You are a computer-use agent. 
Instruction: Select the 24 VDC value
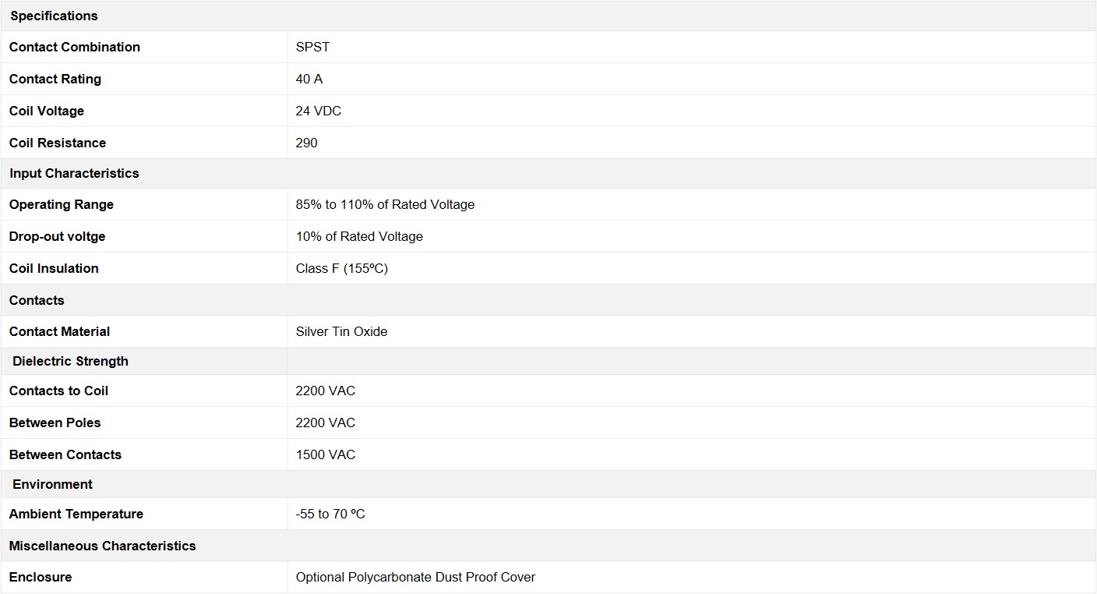(319, 111)
